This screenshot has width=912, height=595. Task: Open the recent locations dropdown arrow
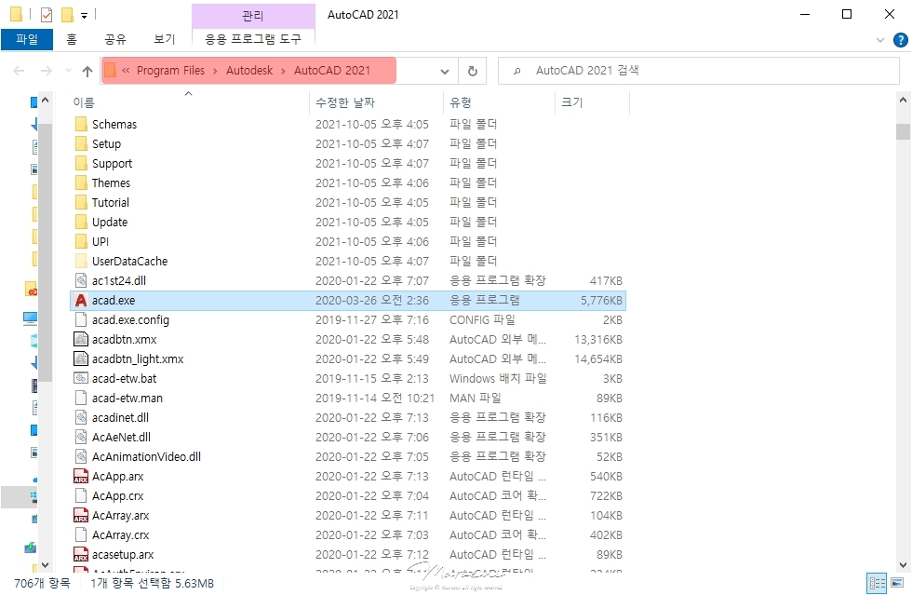click(68, 71)
